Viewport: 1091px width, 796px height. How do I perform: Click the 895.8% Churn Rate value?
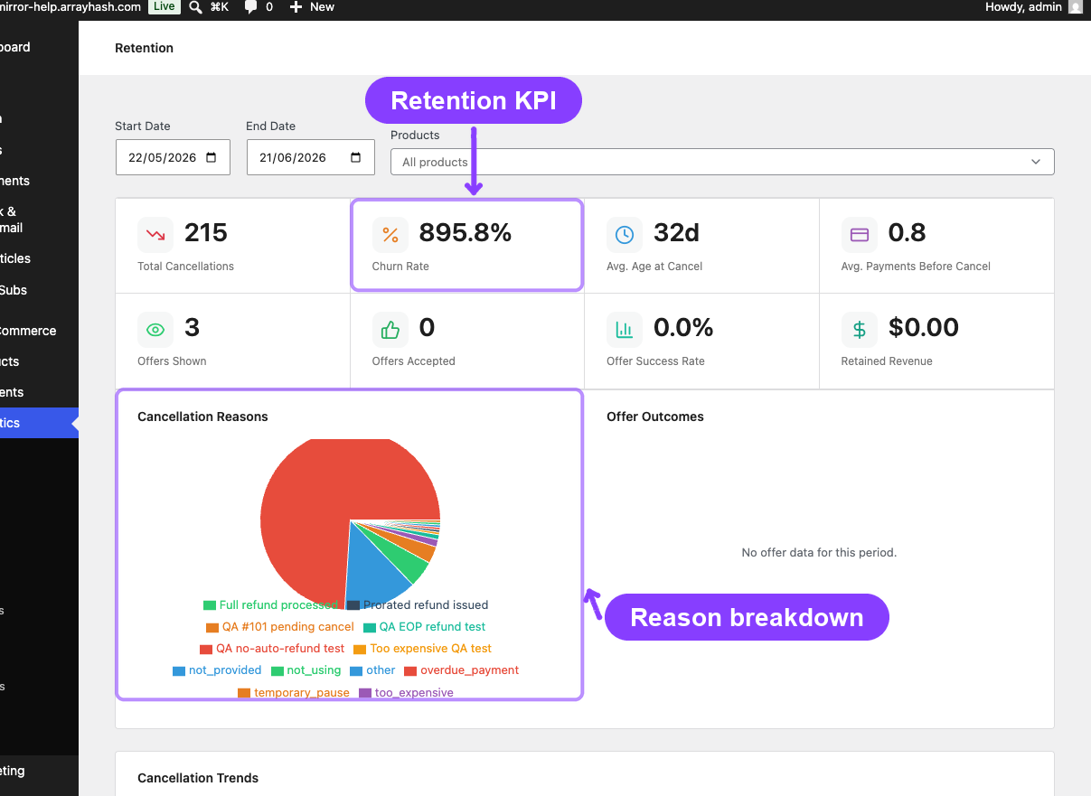tap(466, 233)
